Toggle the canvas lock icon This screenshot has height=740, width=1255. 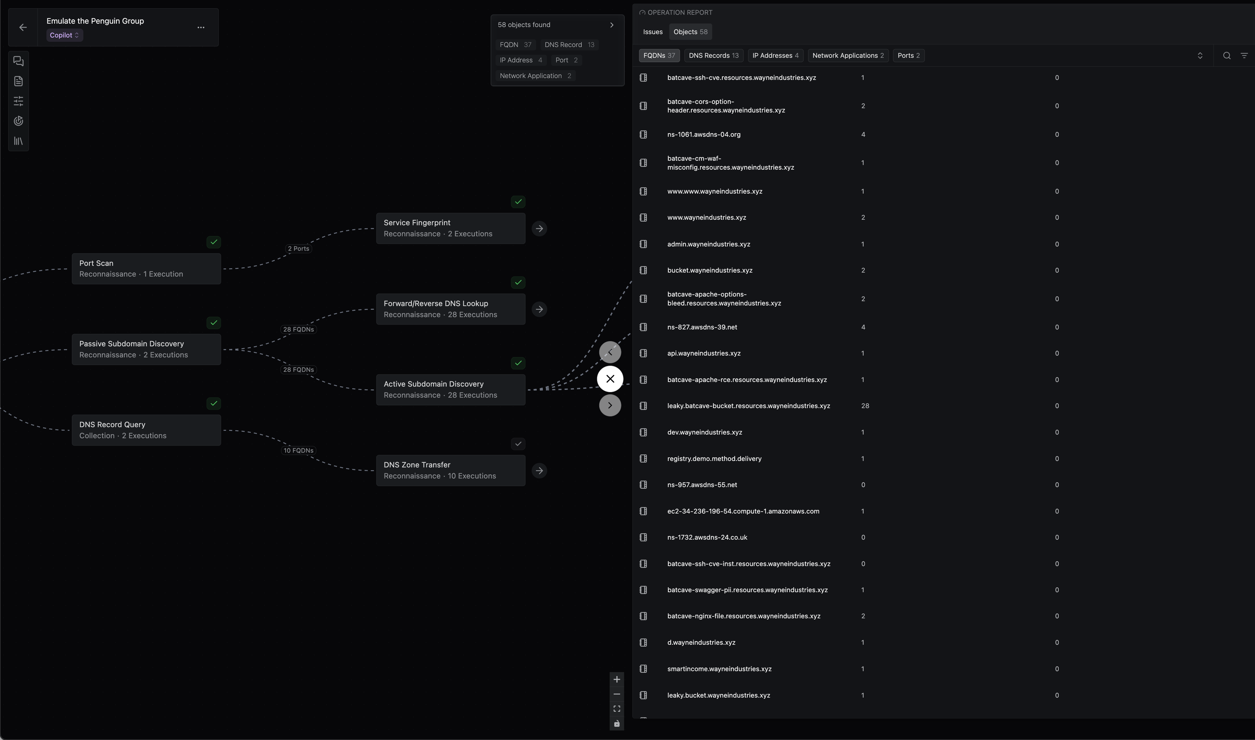[617, 723]
